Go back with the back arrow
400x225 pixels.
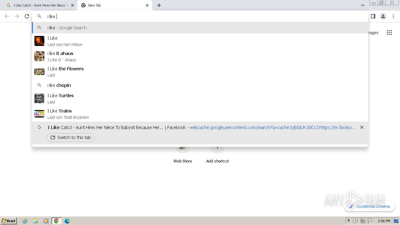(x=7, y=16)
